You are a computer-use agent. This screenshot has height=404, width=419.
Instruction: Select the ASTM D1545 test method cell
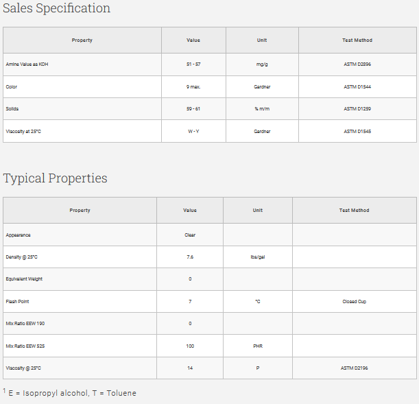pyautogui.click(x=357, y=131)
